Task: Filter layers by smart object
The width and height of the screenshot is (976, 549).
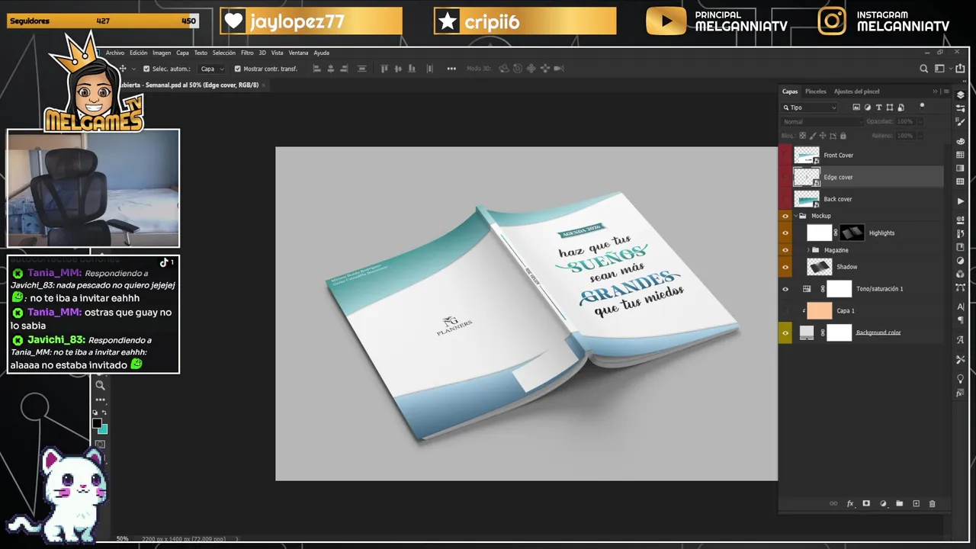Action: tap(901, 108)
